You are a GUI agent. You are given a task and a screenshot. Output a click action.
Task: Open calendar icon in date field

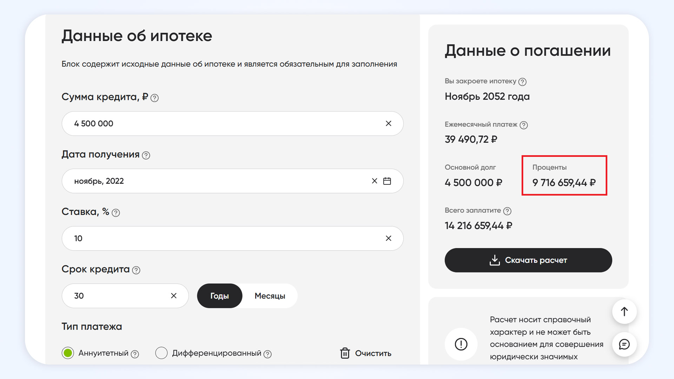pyautogui.click(x=387, y=181)
